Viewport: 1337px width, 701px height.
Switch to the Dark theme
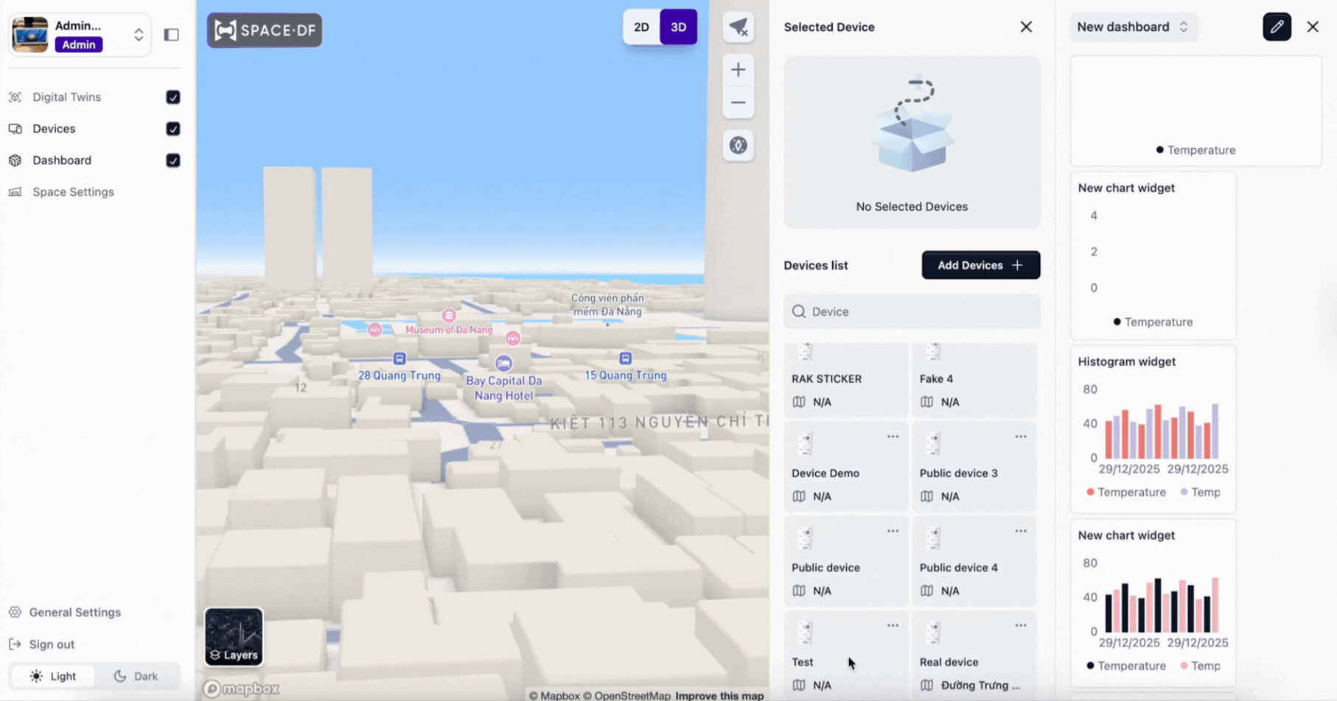tap(136, 676)
